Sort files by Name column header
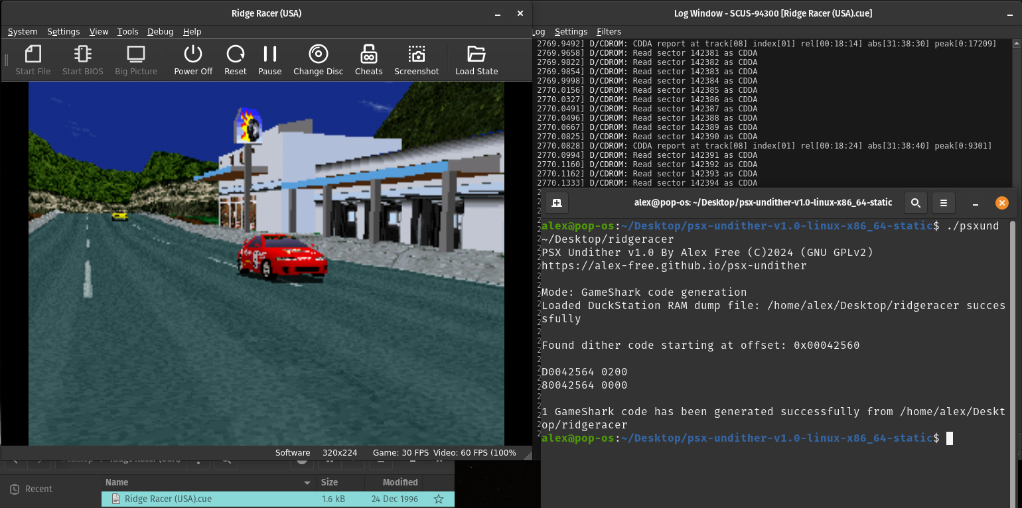 click(x=208, y=482)
